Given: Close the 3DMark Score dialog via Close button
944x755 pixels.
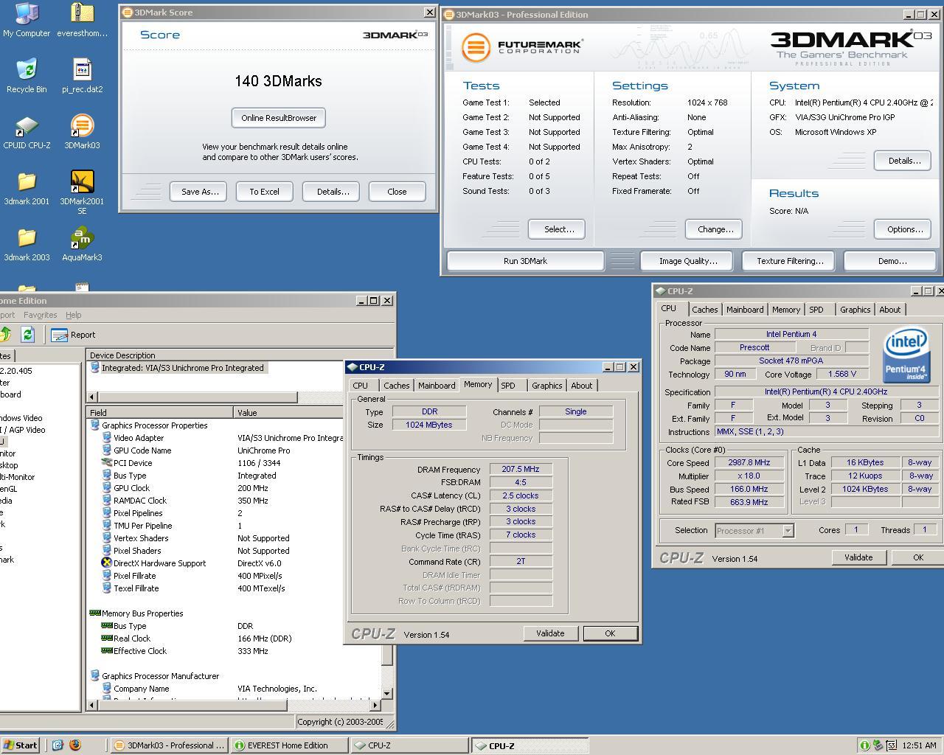Looking at the screenshot, I should click(397, 192).
